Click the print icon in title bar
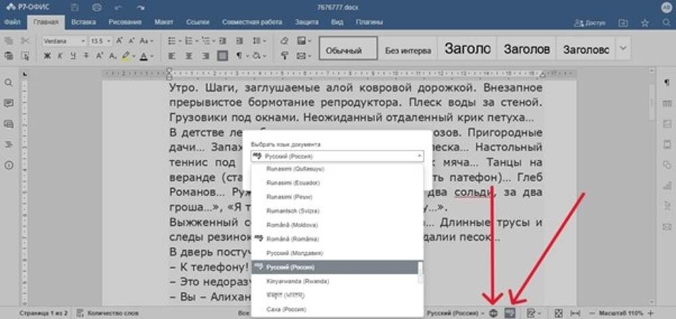This screenshot has height=319, width=676. tap(96, 7)
